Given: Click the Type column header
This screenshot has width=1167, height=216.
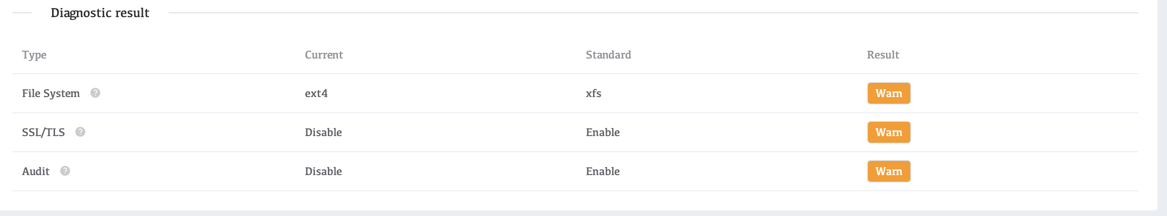Looking at the screenshot, I should 34,55.
